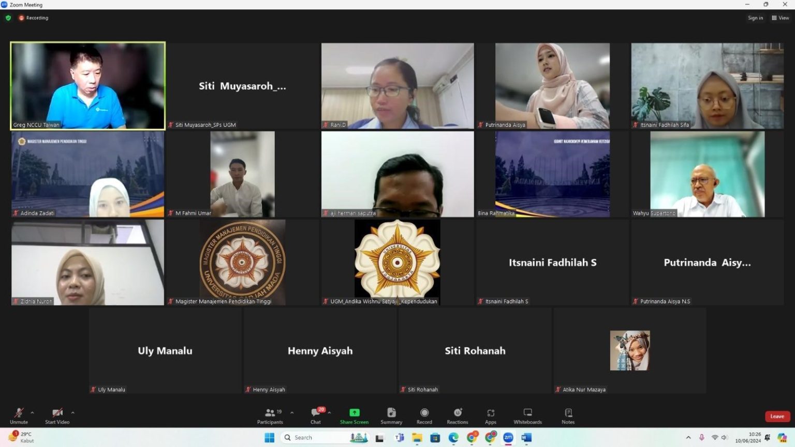The width and height of the screenshot is (795, 447).
Task: Click the Sign in link
Action: pyautogui.click(x=755, y=18)
